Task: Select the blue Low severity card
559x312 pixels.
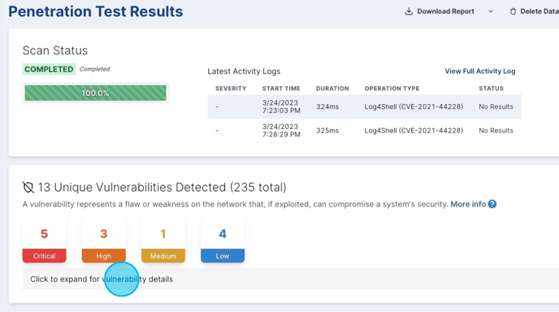Action: pos(223,241)
